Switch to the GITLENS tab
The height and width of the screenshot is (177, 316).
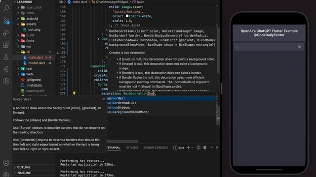click(x=132, y=147)
